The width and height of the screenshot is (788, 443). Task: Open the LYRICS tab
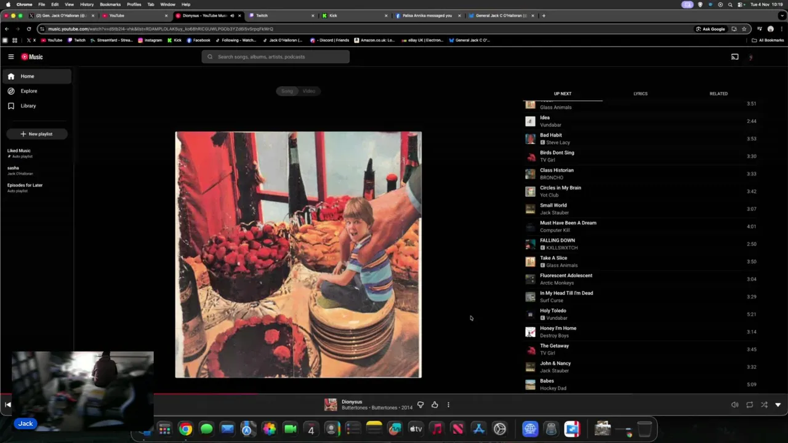coord(640,94)
